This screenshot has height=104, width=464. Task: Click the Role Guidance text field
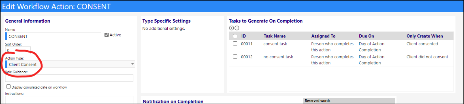69,78
